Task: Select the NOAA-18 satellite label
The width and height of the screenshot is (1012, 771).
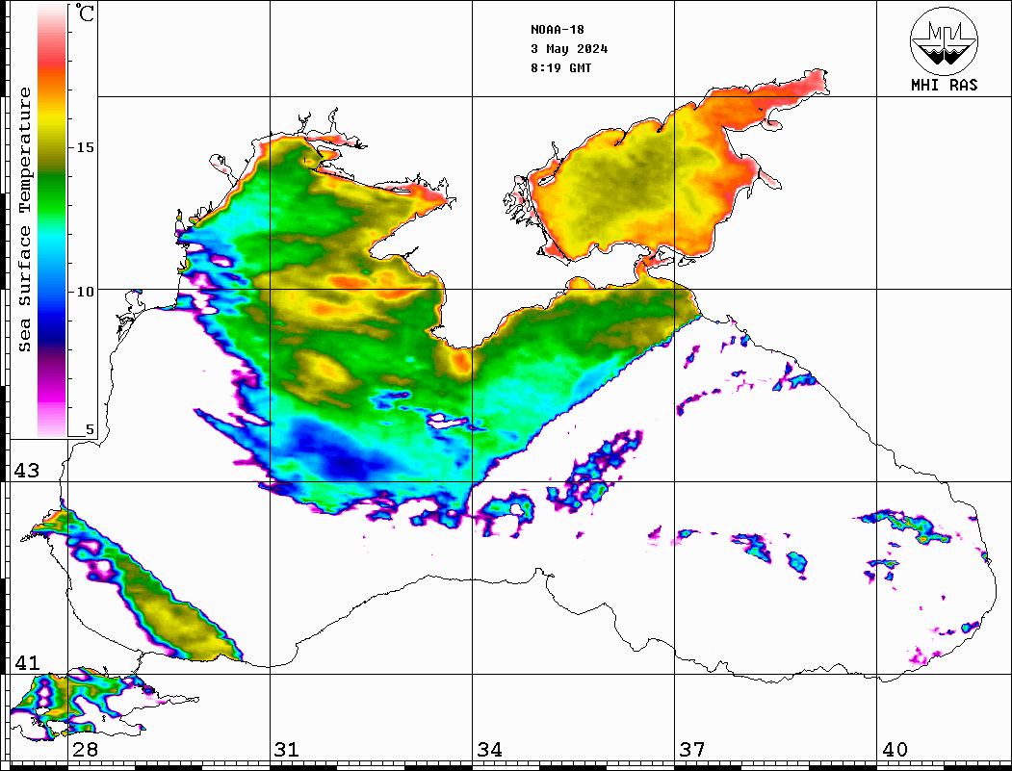Action: (557, 30)
